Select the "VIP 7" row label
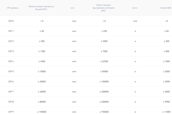 pyautogui.click(x=11, y=91)
